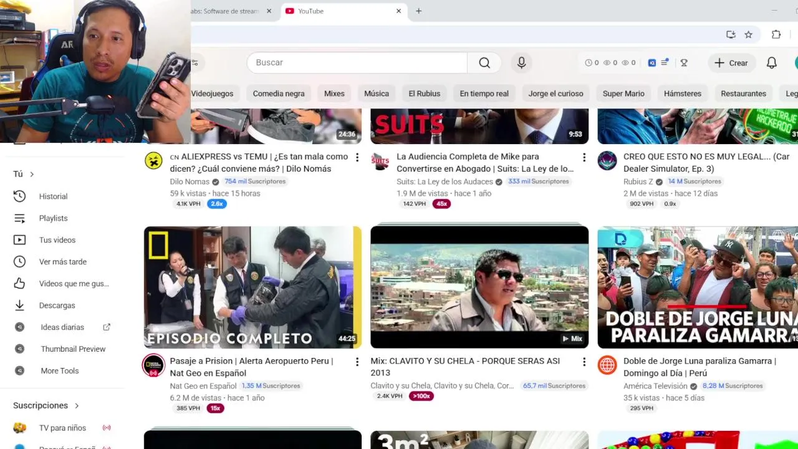The image size is (798, 449).
Task: Open TV para niños subscription
Action: point(62,428)
